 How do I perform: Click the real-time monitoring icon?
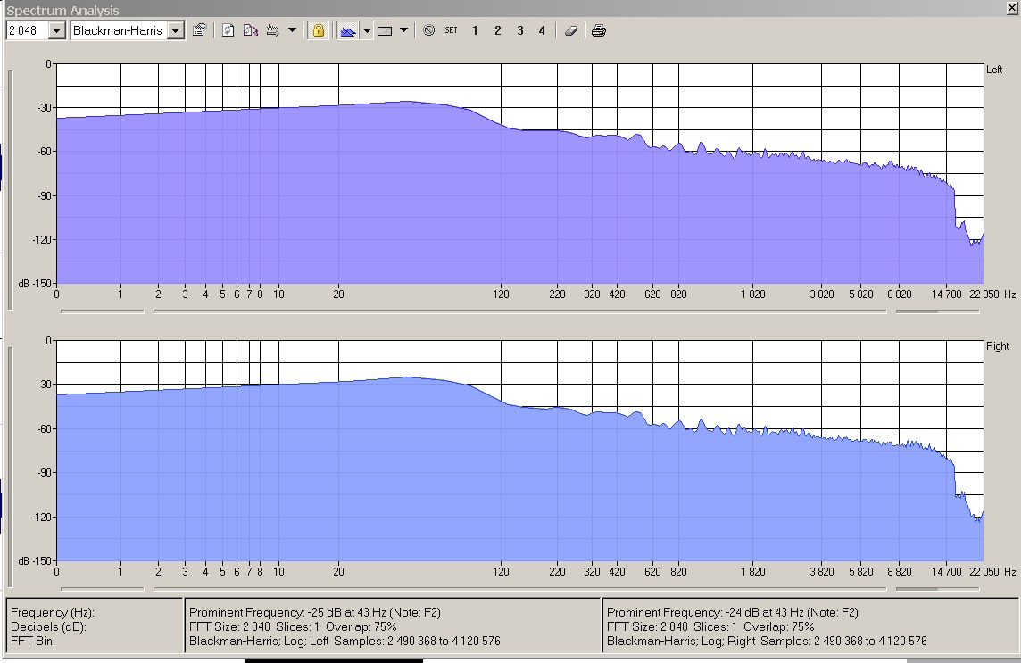[x=273, y=30]
